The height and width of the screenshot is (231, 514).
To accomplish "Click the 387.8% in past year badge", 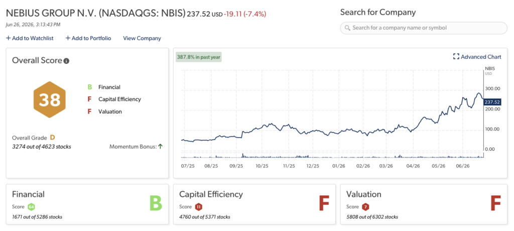I will pyautogui.click(x=199, y=57).
